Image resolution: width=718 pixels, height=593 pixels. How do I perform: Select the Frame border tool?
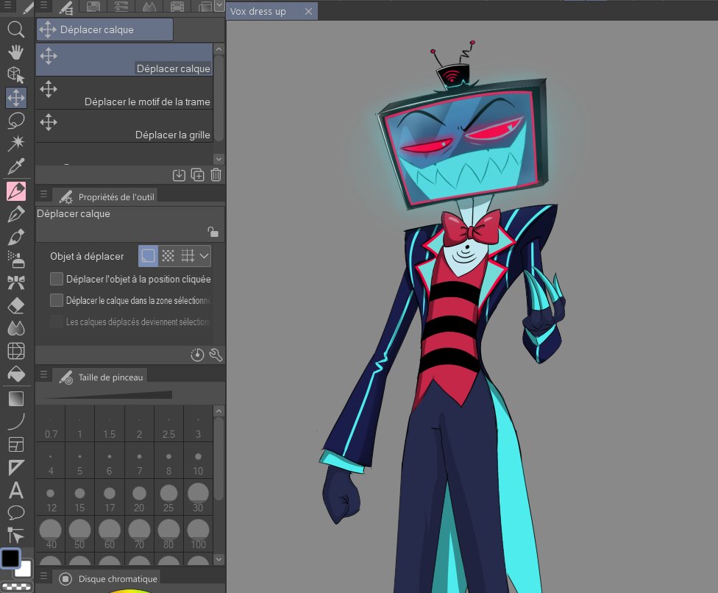click(x=16, y=444)
